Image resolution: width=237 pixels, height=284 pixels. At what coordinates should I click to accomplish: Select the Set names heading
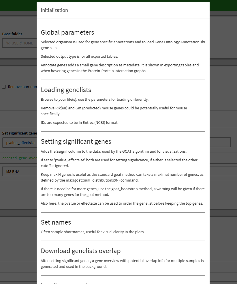pyautogui.click(x=56, y=222)
